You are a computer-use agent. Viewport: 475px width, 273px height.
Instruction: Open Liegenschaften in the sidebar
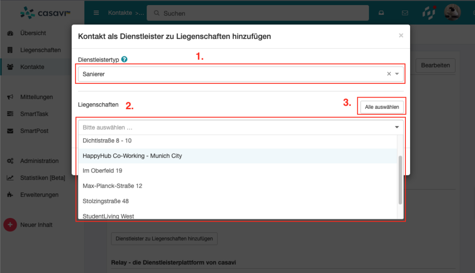pos(40,50)
